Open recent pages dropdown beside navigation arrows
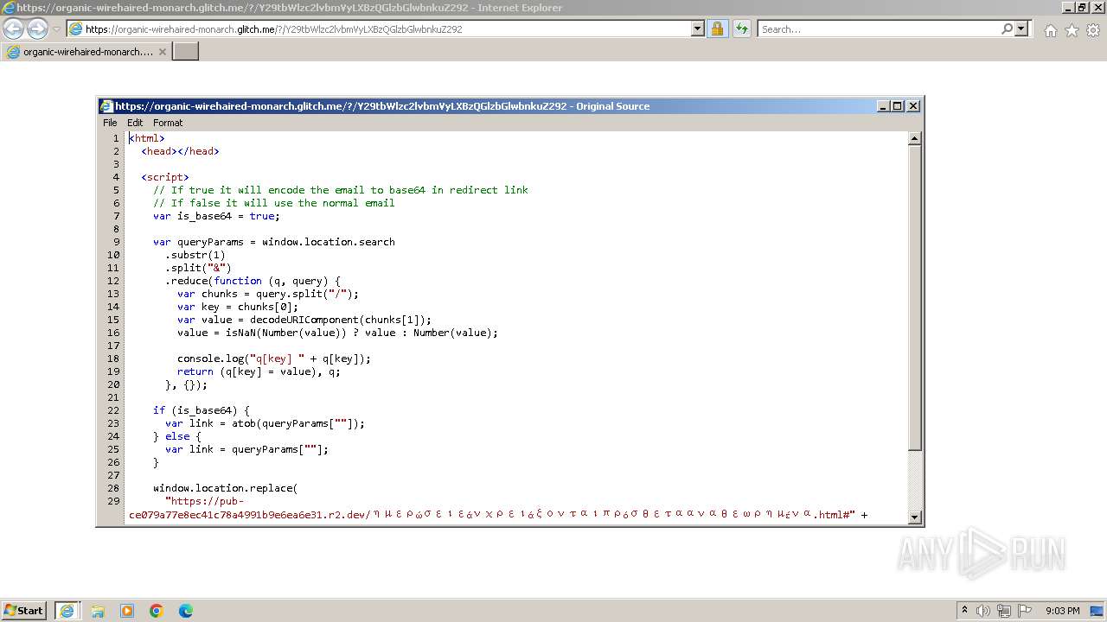 (56, 29)
